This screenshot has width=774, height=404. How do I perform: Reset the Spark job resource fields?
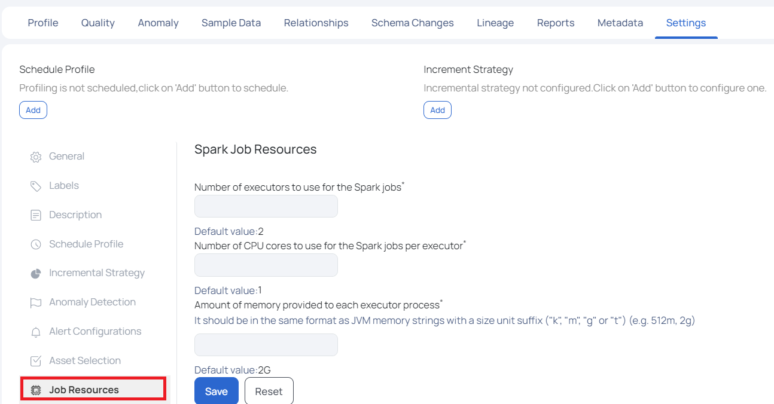(x=269, y=391)
